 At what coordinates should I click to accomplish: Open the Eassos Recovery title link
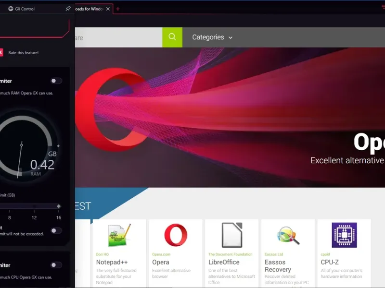(278, 266)
